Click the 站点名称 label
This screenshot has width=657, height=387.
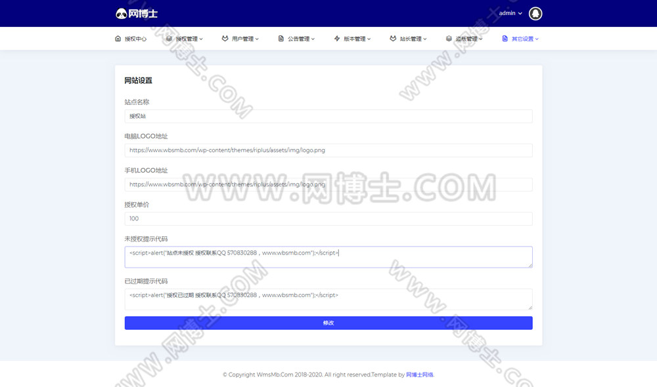click(137, 102)
